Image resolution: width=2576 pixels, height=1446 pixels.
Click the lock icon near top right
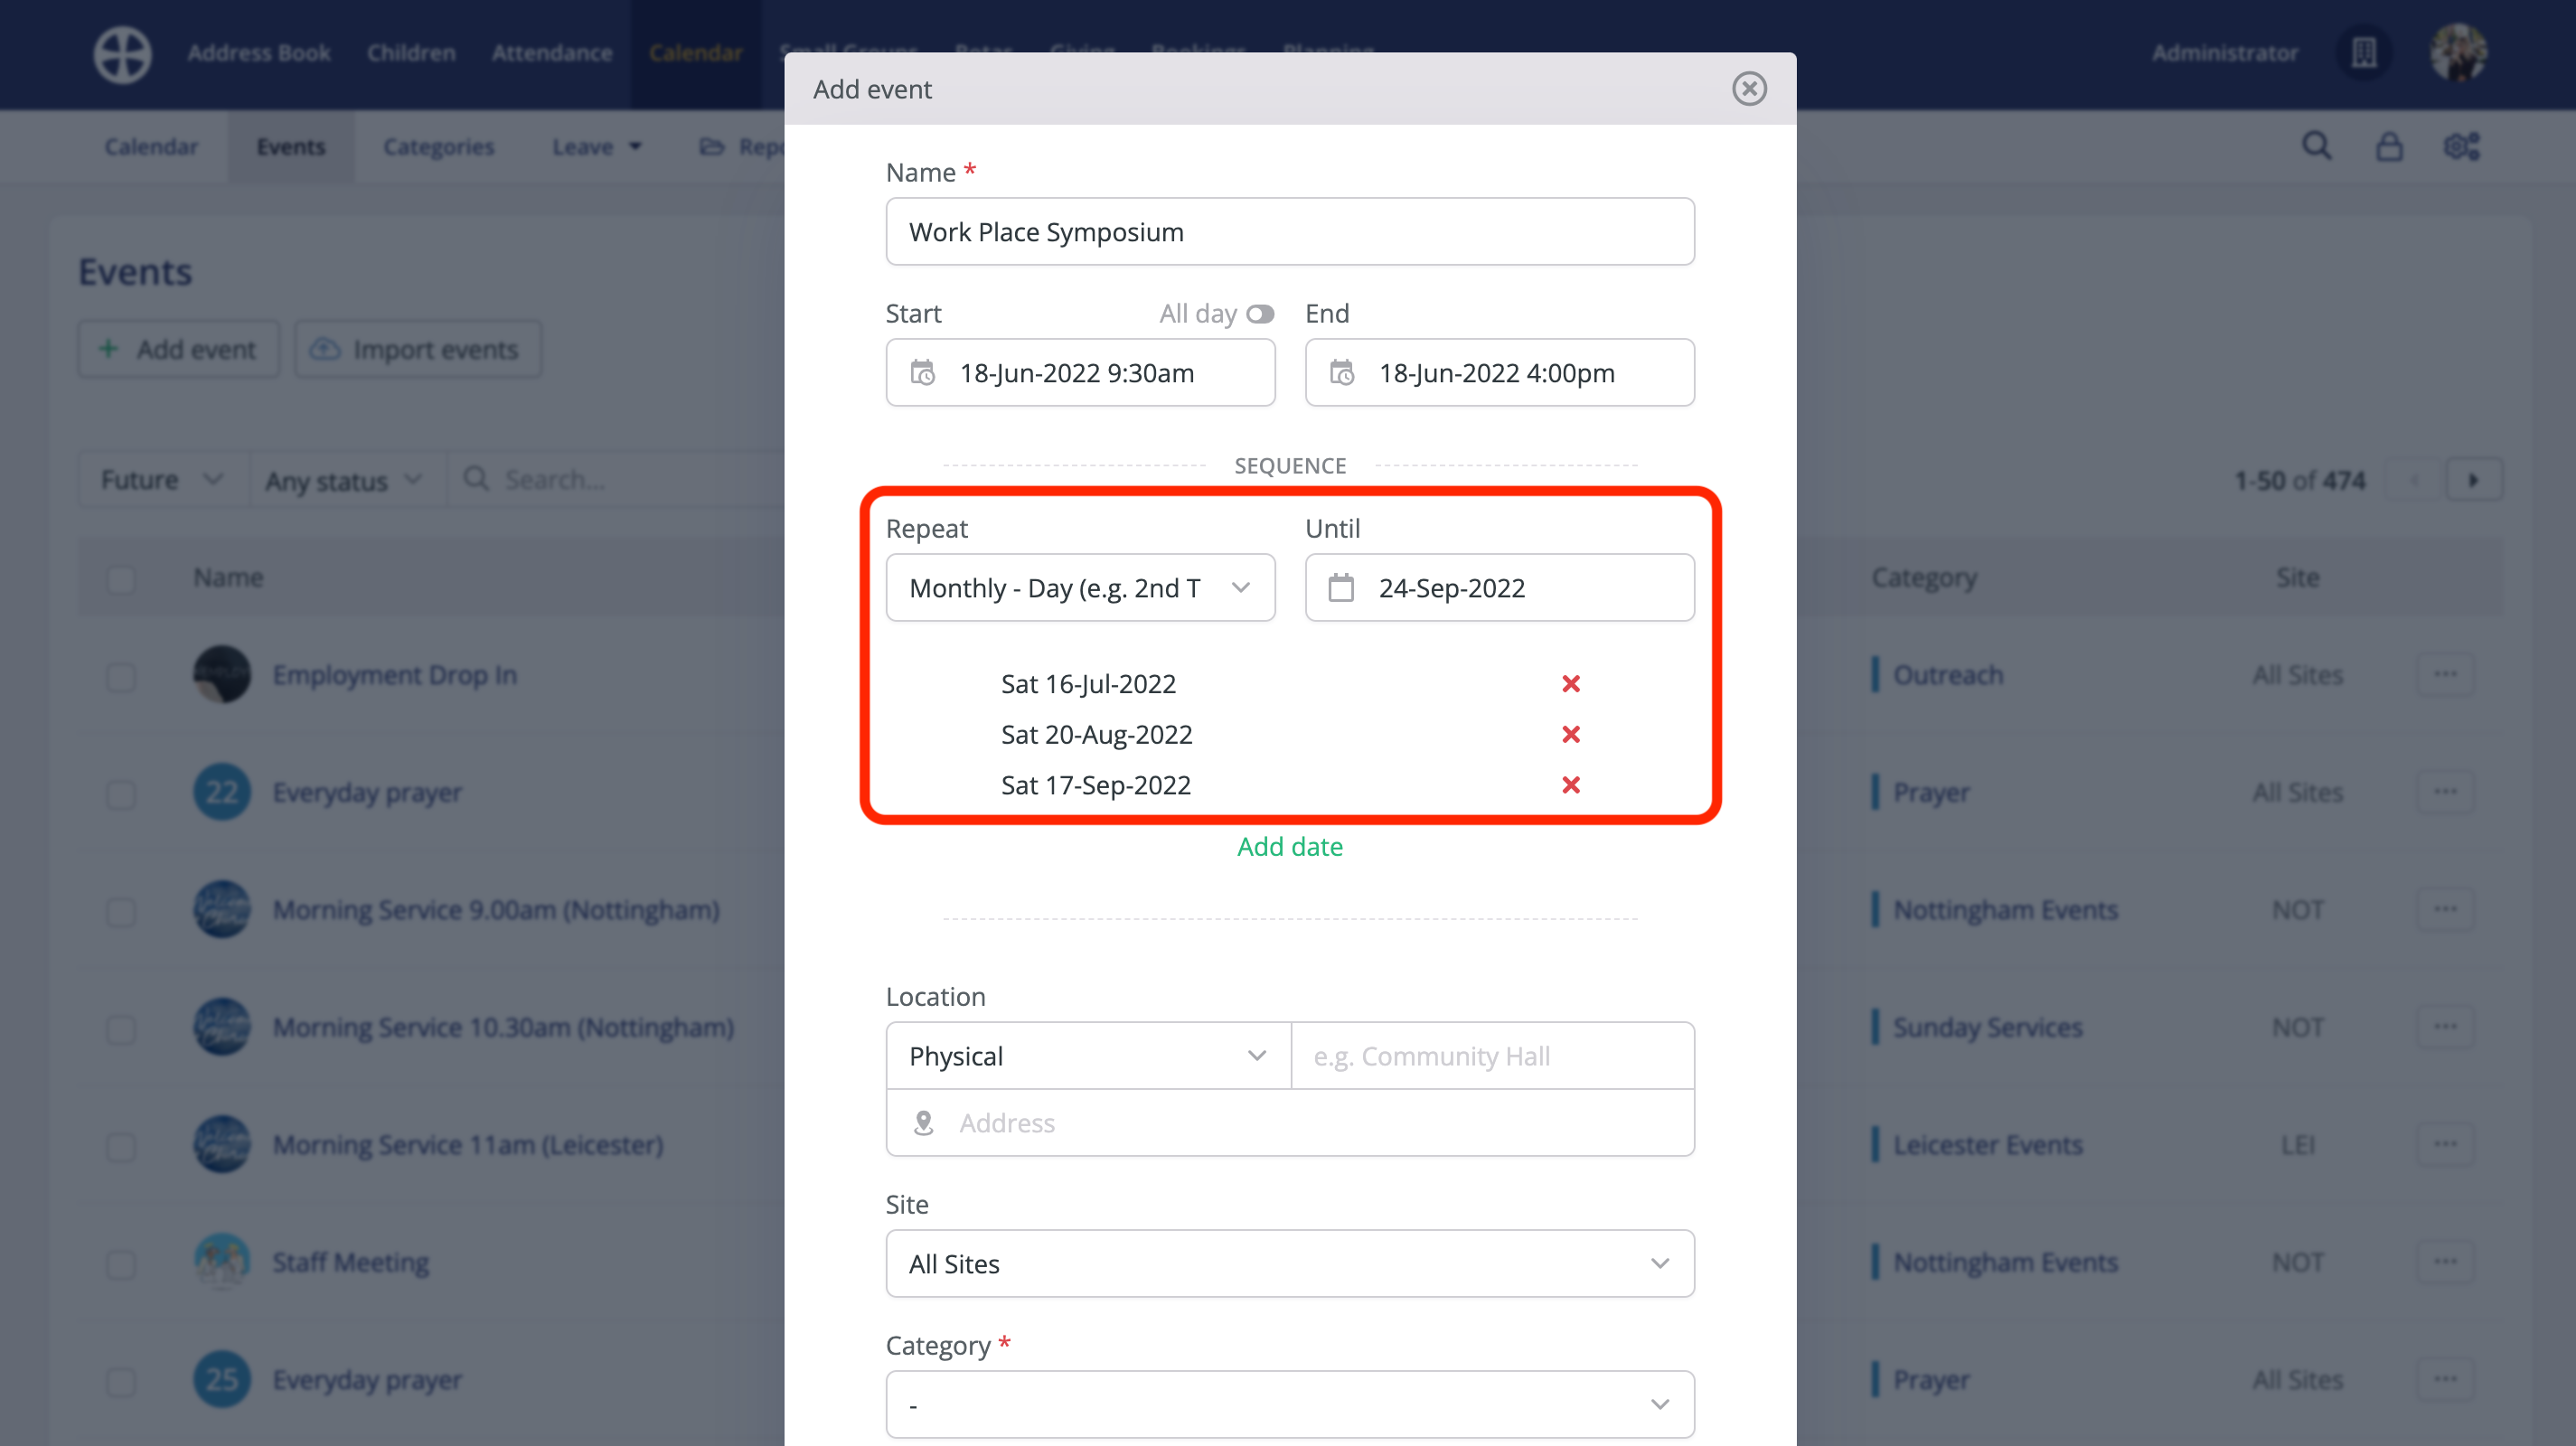pos(2389,146)
